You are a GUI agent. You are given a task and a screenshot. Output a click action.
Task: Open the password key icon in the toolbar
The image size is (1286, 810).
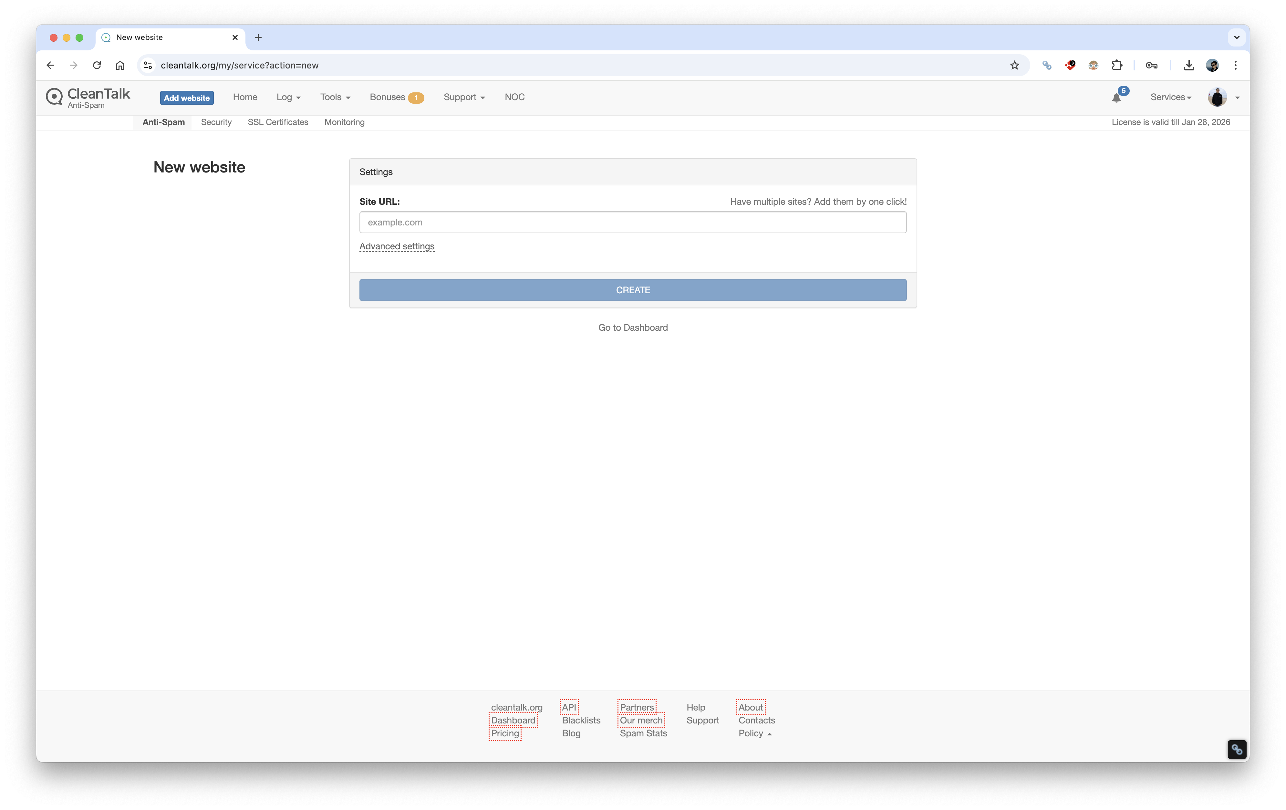(x=1151, y=65)
